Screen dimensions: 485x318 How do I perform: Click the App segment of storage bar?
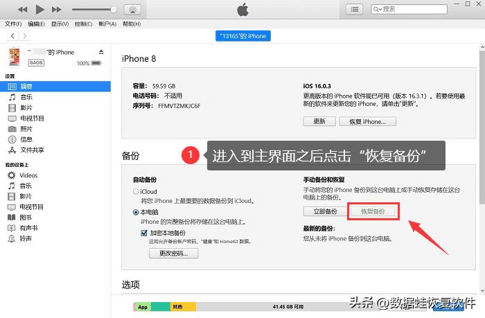coord(143,306)
